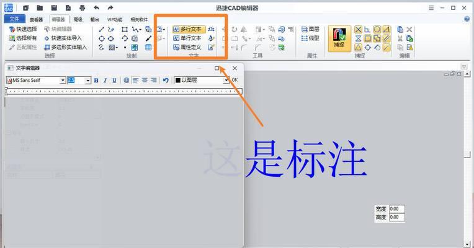Toggle the 捕捉 snap magnet button

coord(339,38)
